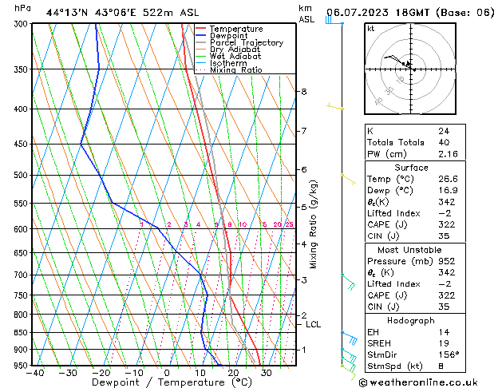Click the 500 hPa pressure label
The image size is (502, 388).
(x=22, y=176)
